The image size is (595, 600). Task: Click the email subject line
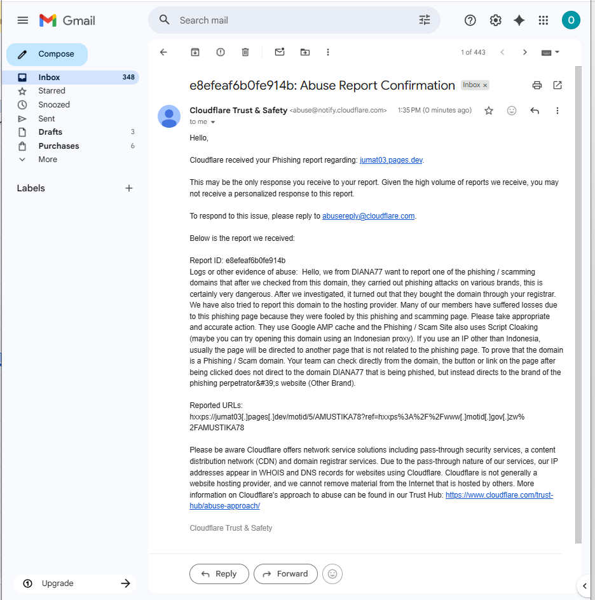pos(322,85)
